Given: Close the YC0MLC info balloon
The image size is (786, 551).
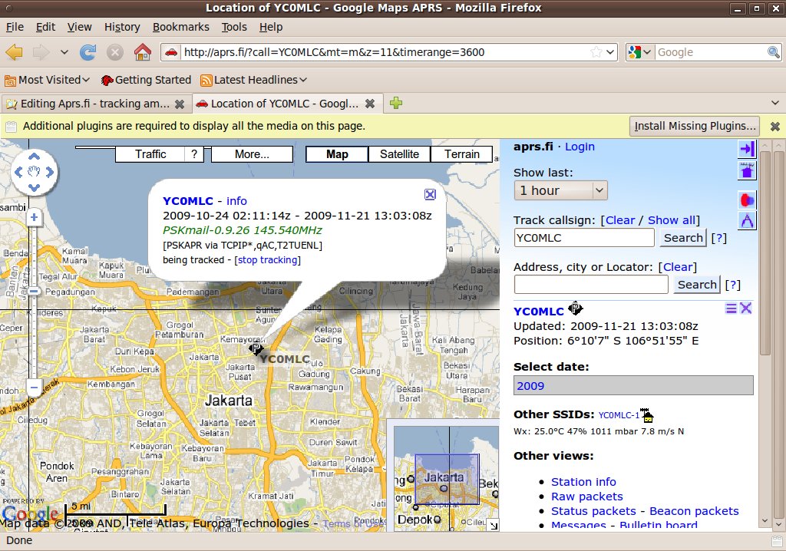Looking at the screenshot, I should coord(430,195).
